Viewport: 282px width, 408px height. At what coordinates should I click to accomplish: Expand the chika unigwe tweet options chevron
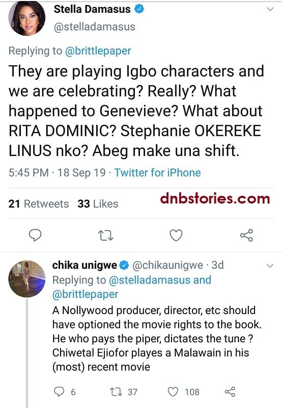click(x=270, y=266)
